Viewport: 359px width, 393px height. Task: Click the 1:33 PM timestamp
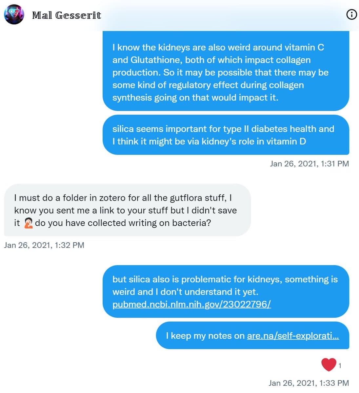click(309, 383)
